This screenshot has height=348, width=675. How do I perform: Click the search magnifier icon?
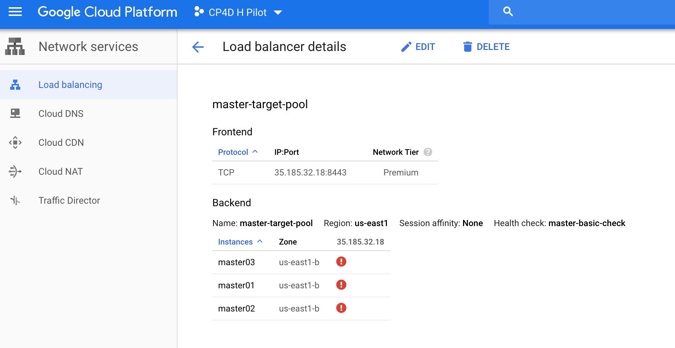click(x=508, y=12)
